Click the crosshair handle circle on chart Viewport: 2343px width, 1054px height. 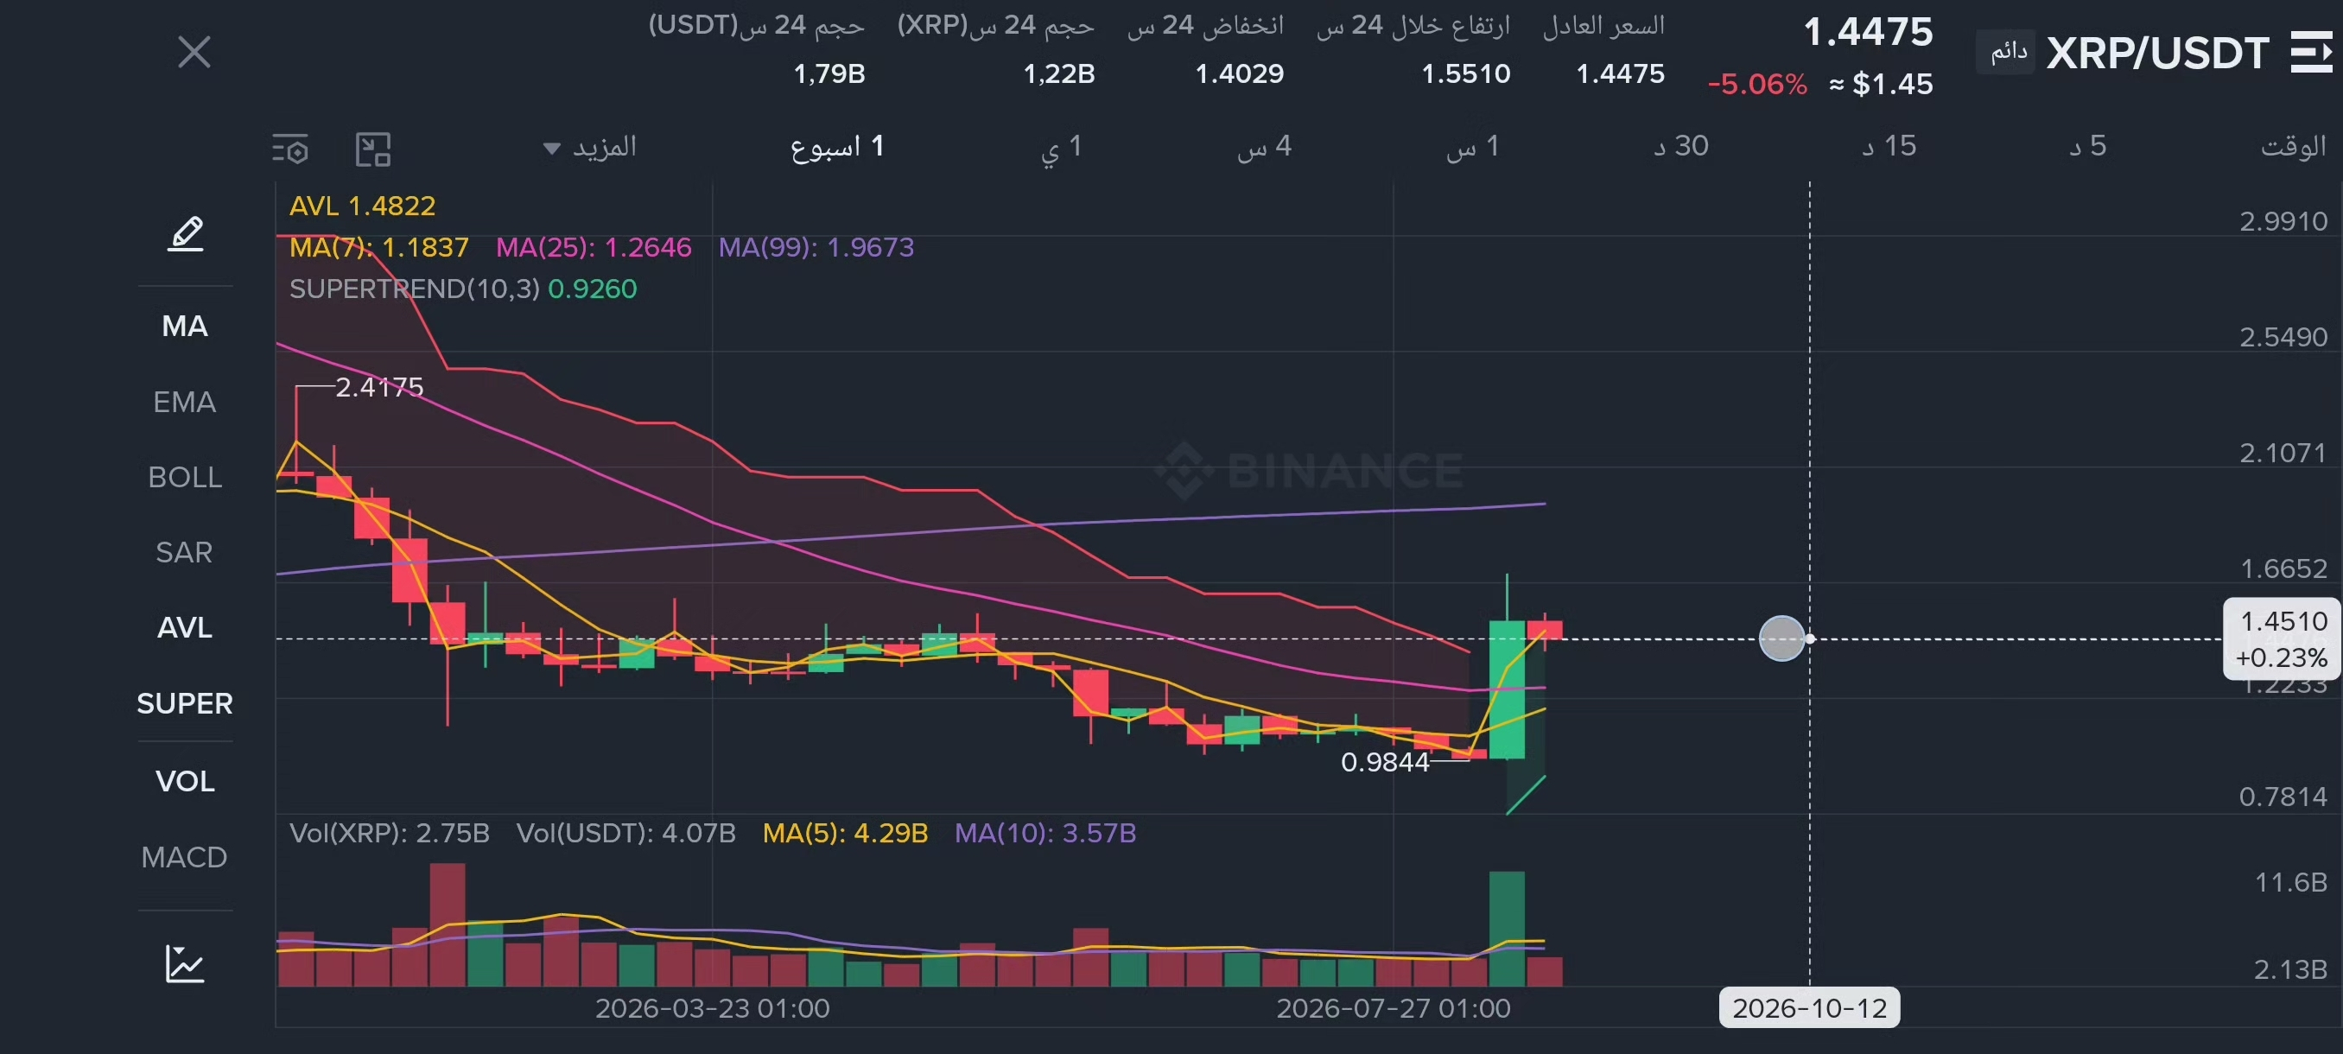pos(1781,638)
